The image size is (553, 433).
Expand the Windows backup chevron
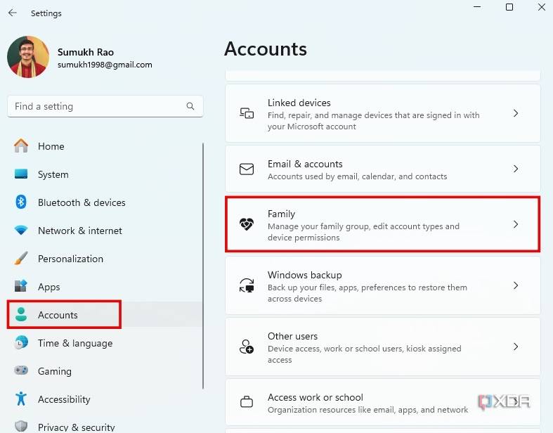coord(516,285)
